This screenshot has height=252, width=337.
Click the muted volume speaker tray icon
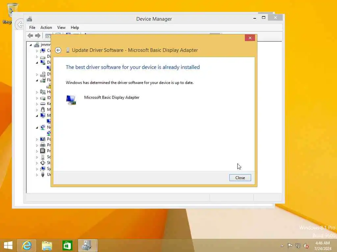point(306,246)
